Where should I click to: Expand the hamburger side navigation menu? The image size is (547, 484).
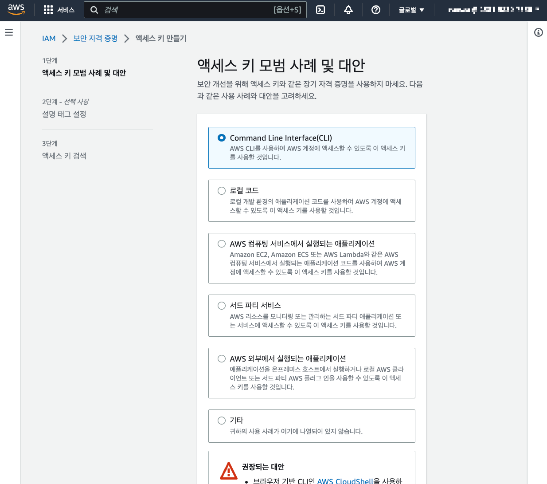pyautogui.click(x=9, y=32)
